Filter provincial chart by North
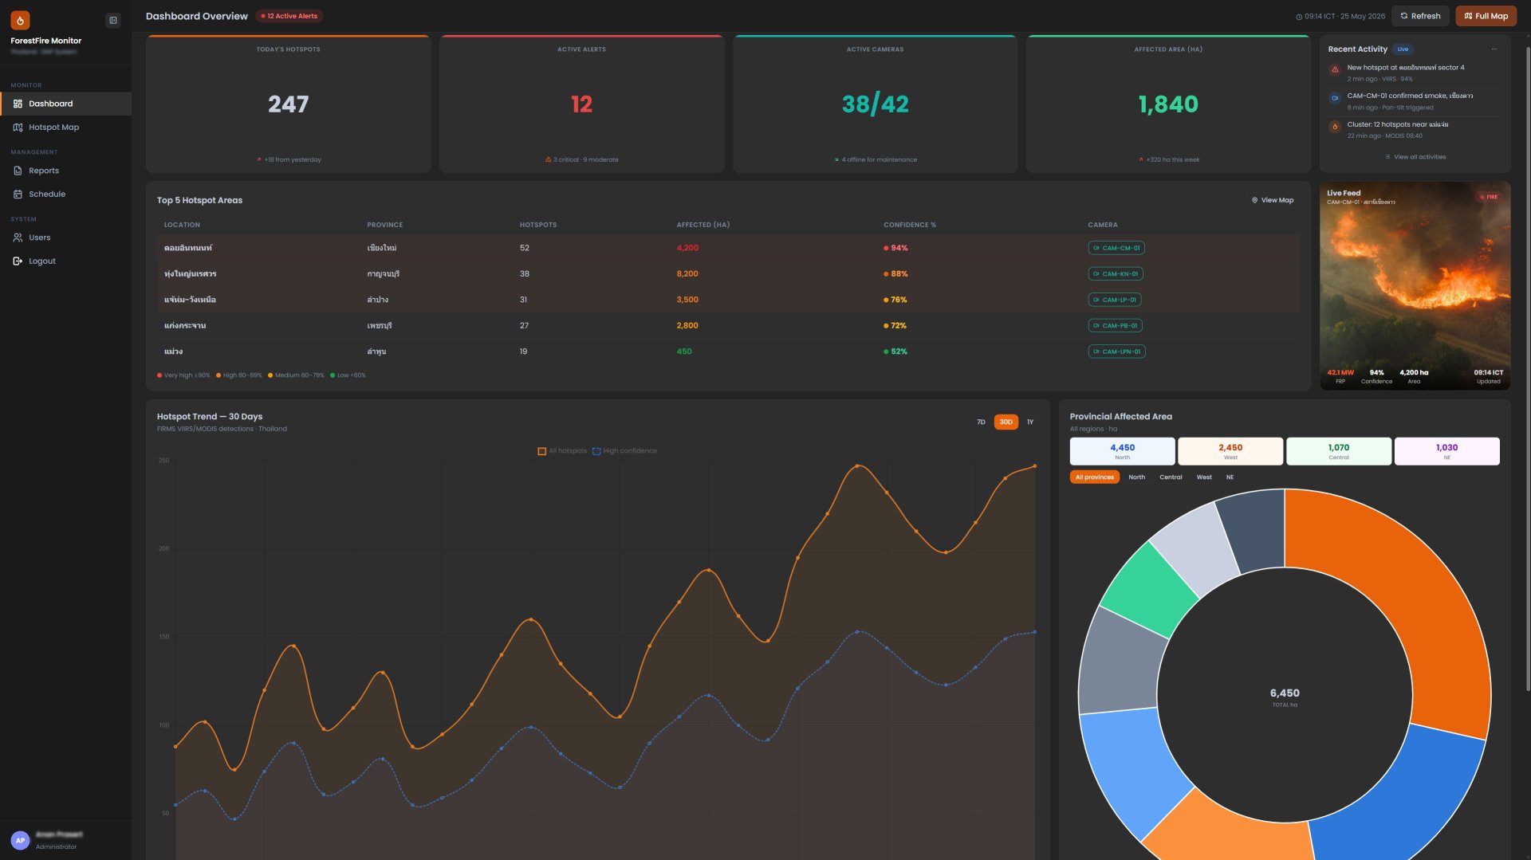 (x=1136, y=477)
